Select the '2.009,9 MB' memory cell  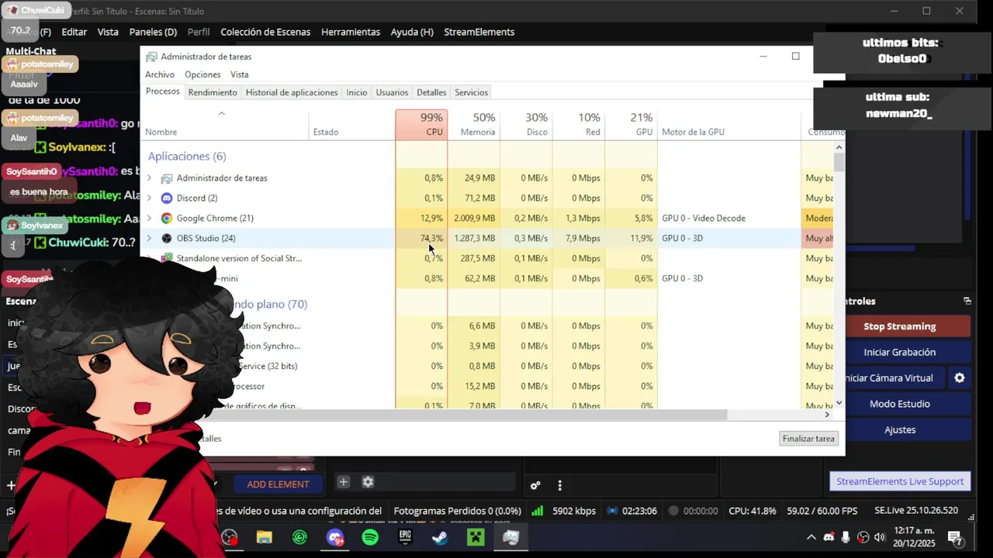click(474, 218)
